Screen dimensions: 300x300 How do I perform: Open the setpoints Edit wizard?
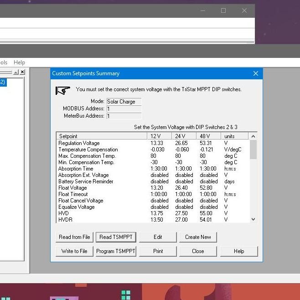158,237
